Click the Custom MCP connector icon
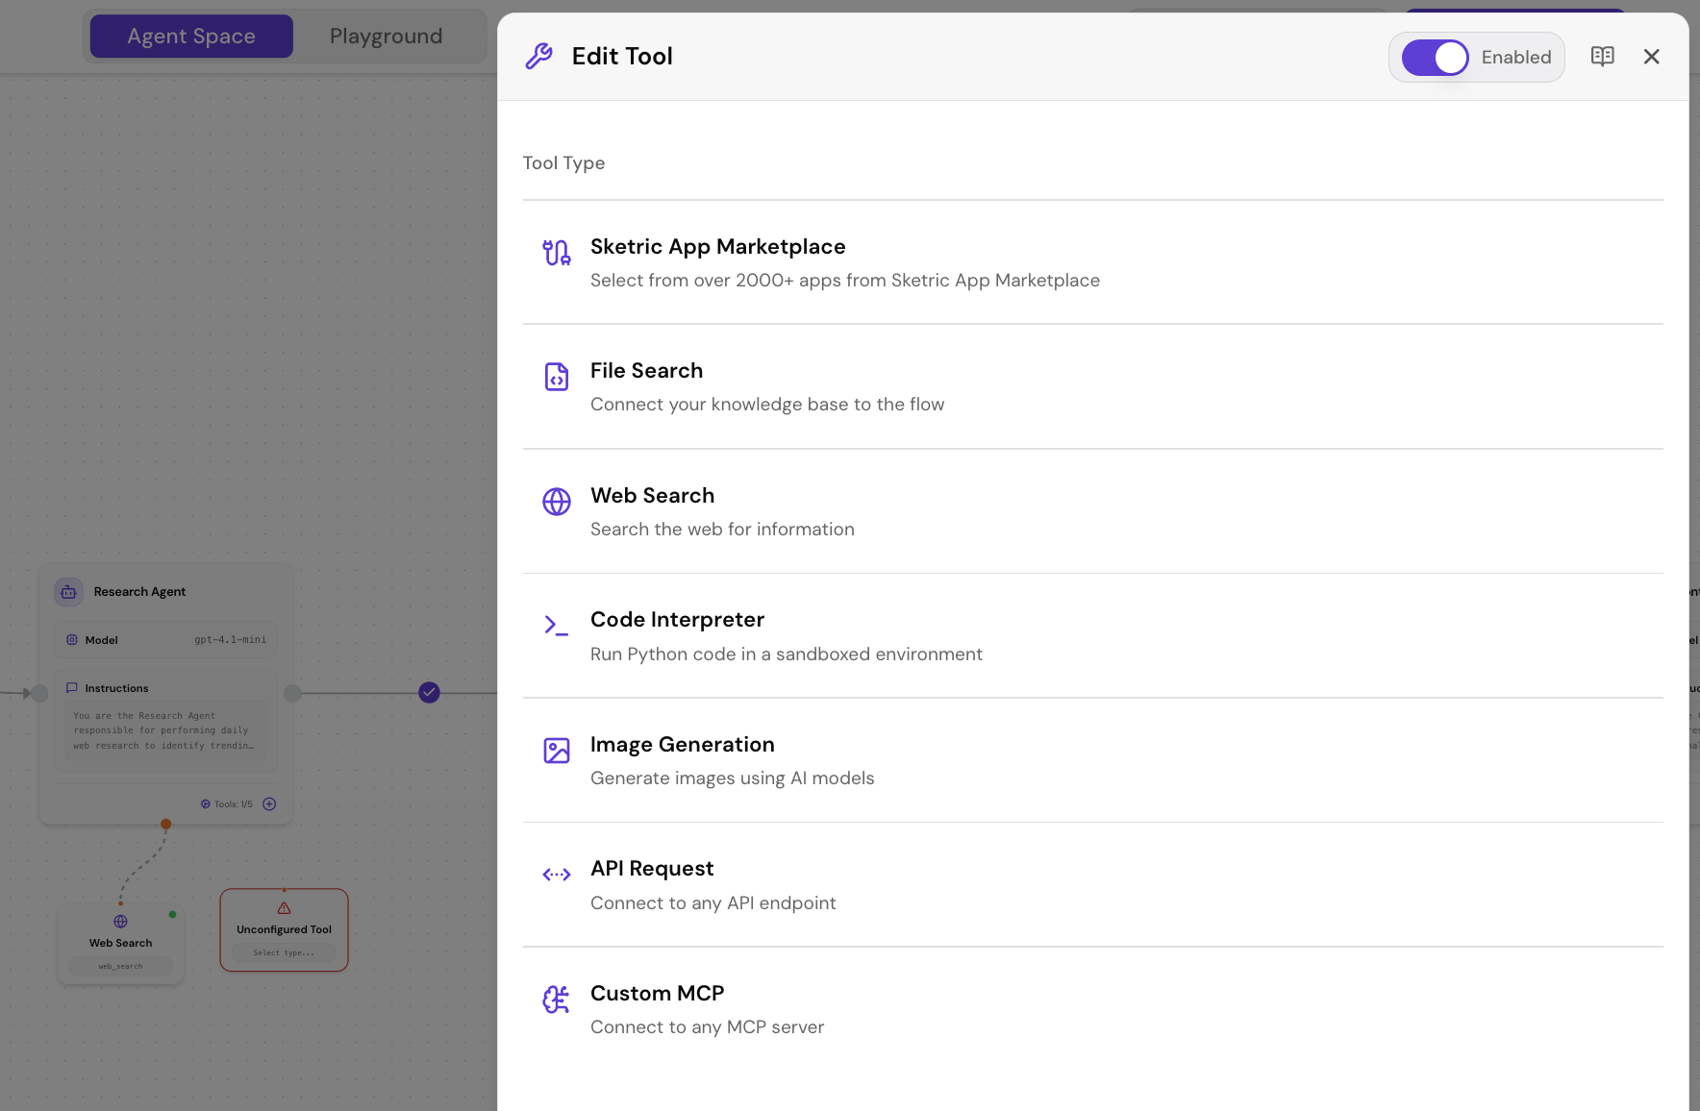Screen dimensions: 1700x1111 pos(556,1000)
